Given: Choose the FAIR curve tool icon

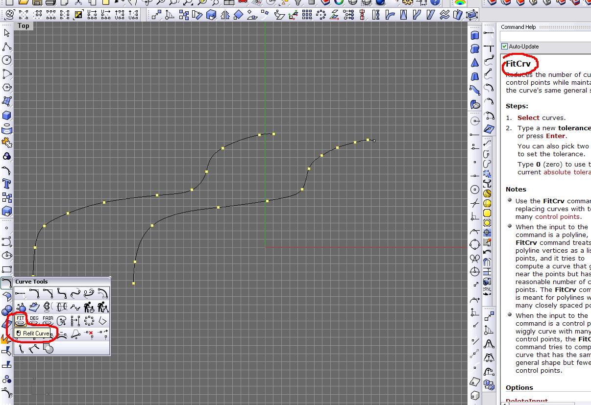Looking at the screenshot, I should click(x=48, y=321).
